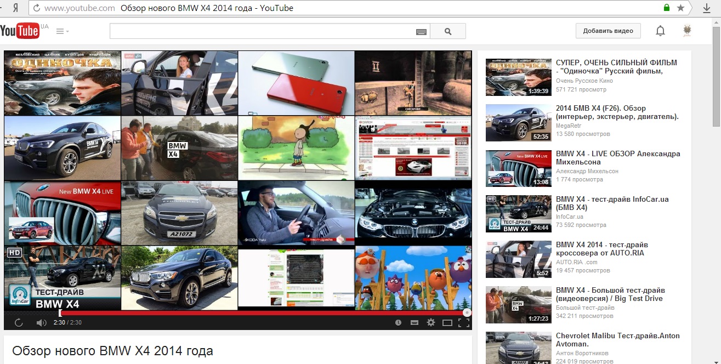
Task: Enter fullscreen in the player
Action: [x=464, y=322]
